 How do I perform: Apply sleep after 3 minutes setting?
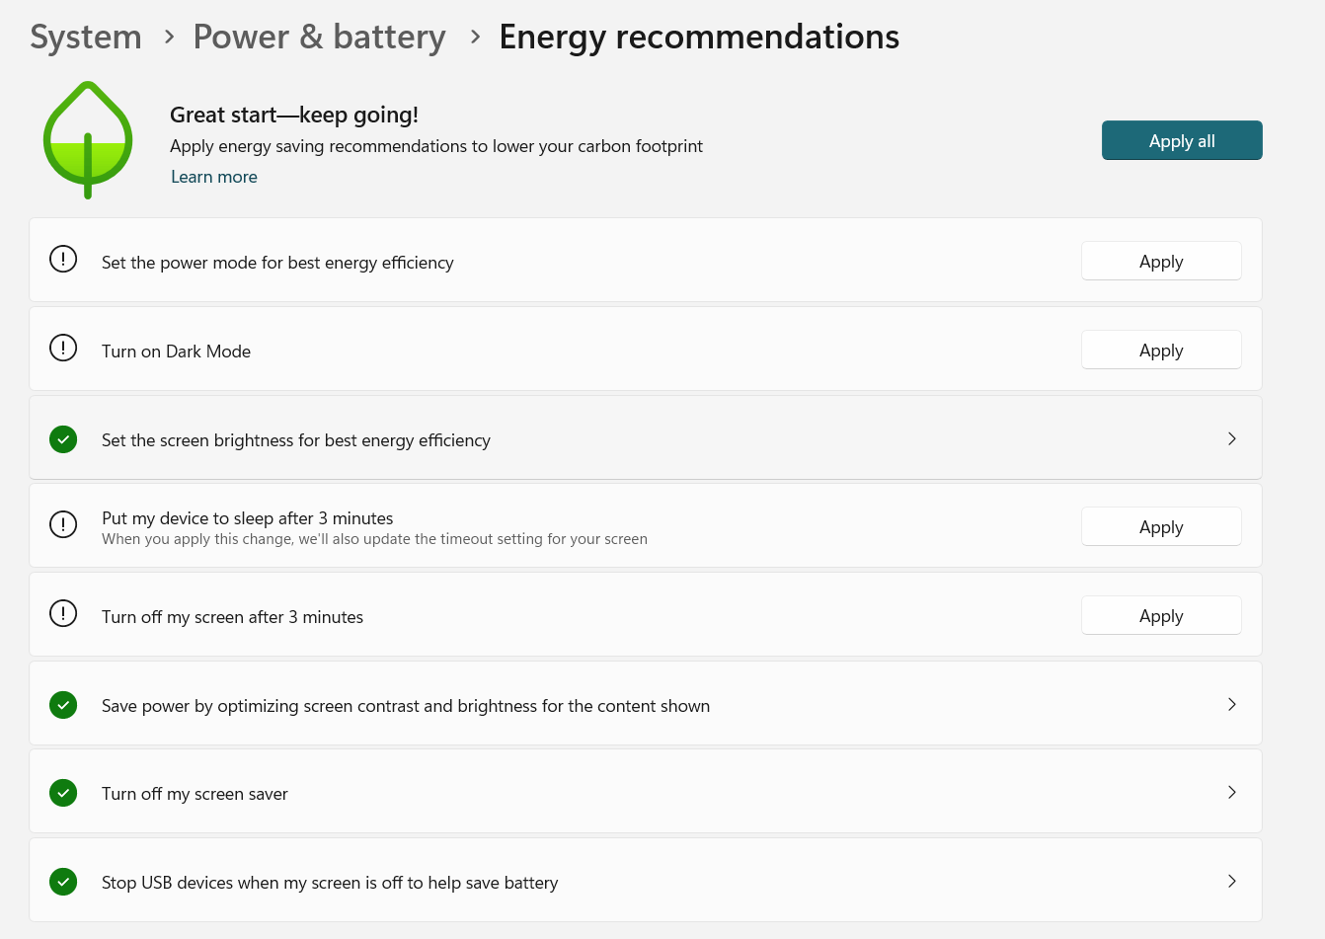(x=1161, y=527)
